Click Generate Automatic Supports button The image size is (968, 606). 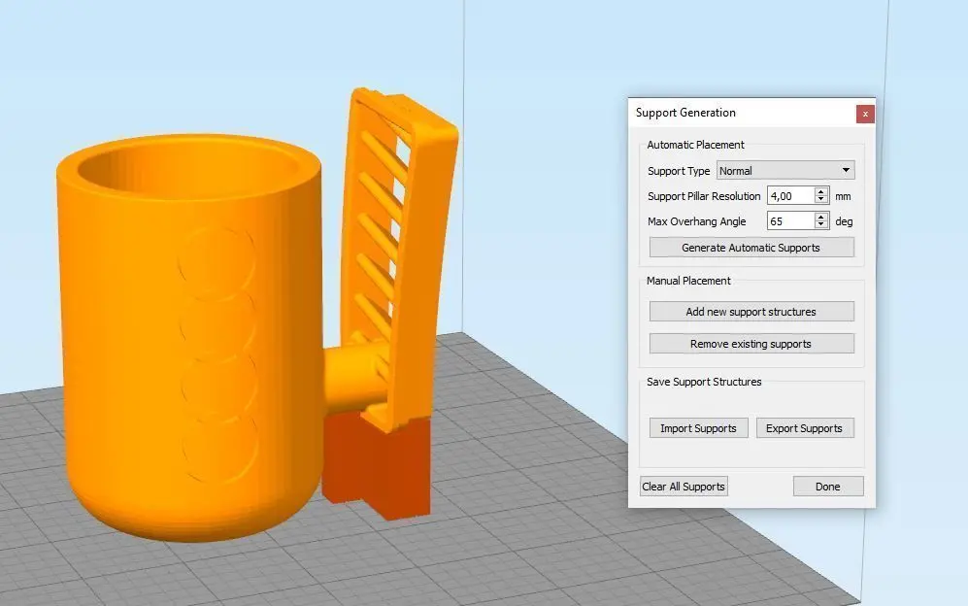(x=751, y=248)
